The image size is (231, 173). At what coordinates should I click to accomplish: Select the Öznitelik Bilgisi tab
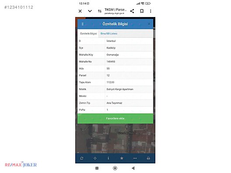[x=88, y=34]
